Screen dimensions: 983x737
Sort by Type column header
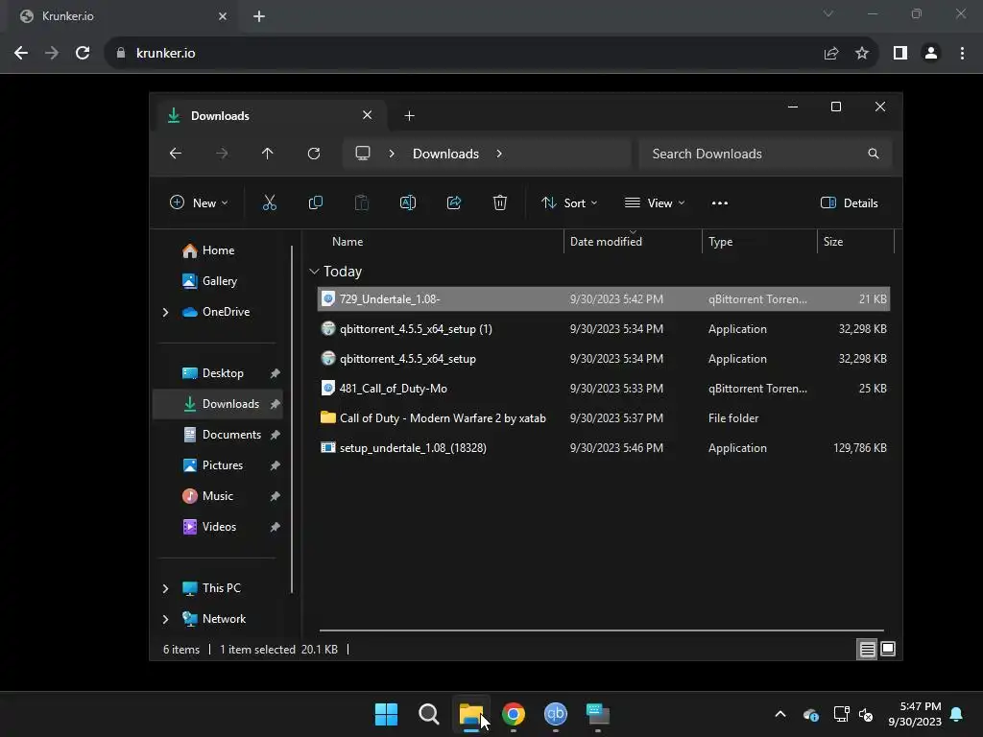720,242
